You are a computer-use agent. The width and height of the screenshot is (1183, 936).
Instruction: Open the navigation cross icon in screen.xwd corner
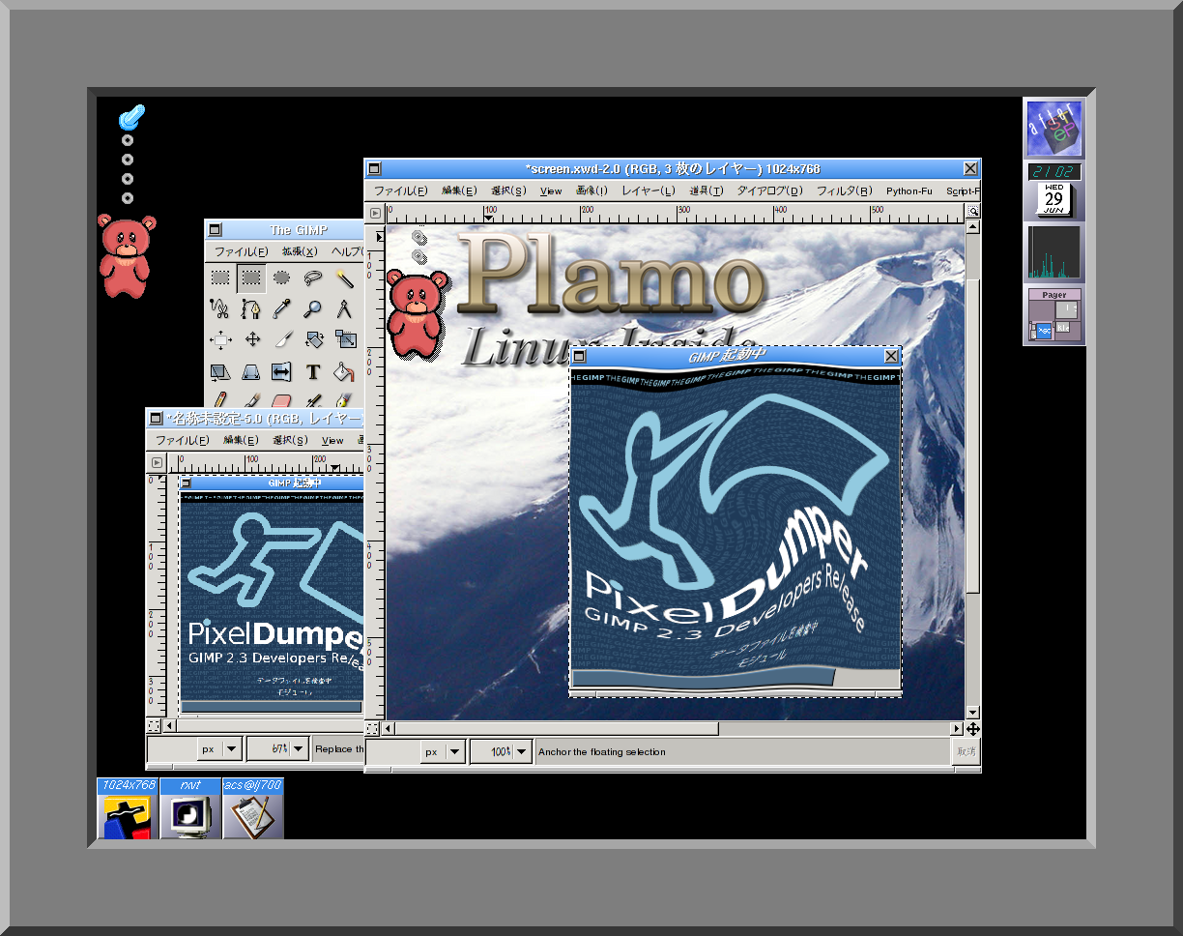click(973, 728)
